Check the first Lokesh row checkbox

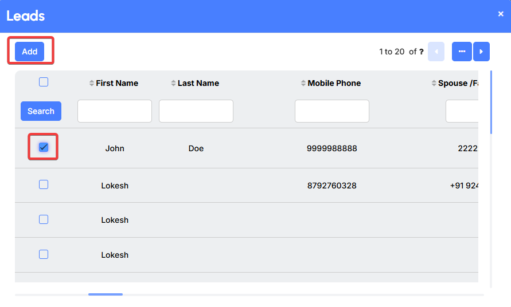point(44,184)
